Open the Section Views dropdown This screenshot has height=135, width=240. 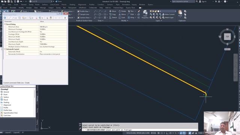84,18
